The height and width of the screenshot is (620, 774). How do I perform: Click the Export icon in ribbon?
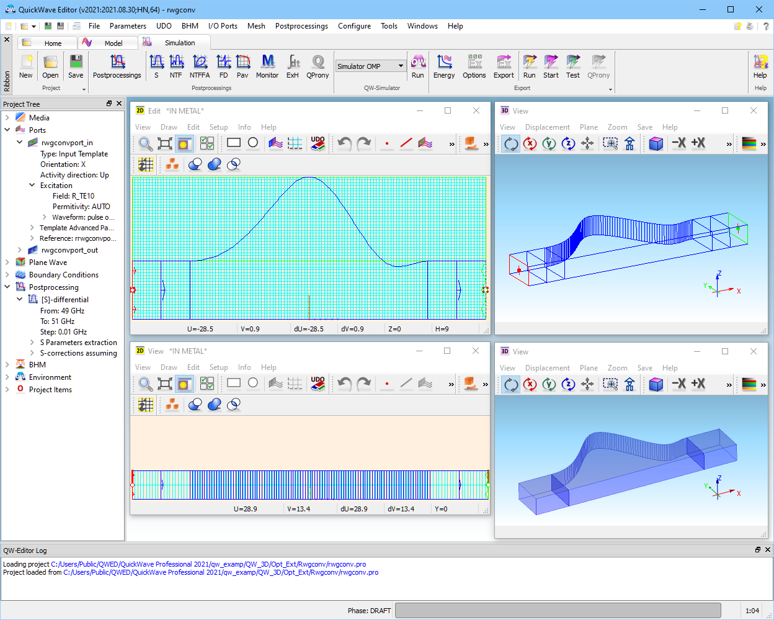tap(504, 66)
